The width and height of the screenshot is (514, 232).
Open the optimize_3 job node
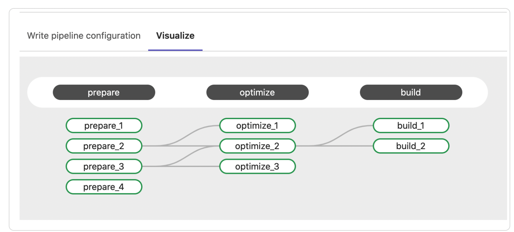click(257, 167)
